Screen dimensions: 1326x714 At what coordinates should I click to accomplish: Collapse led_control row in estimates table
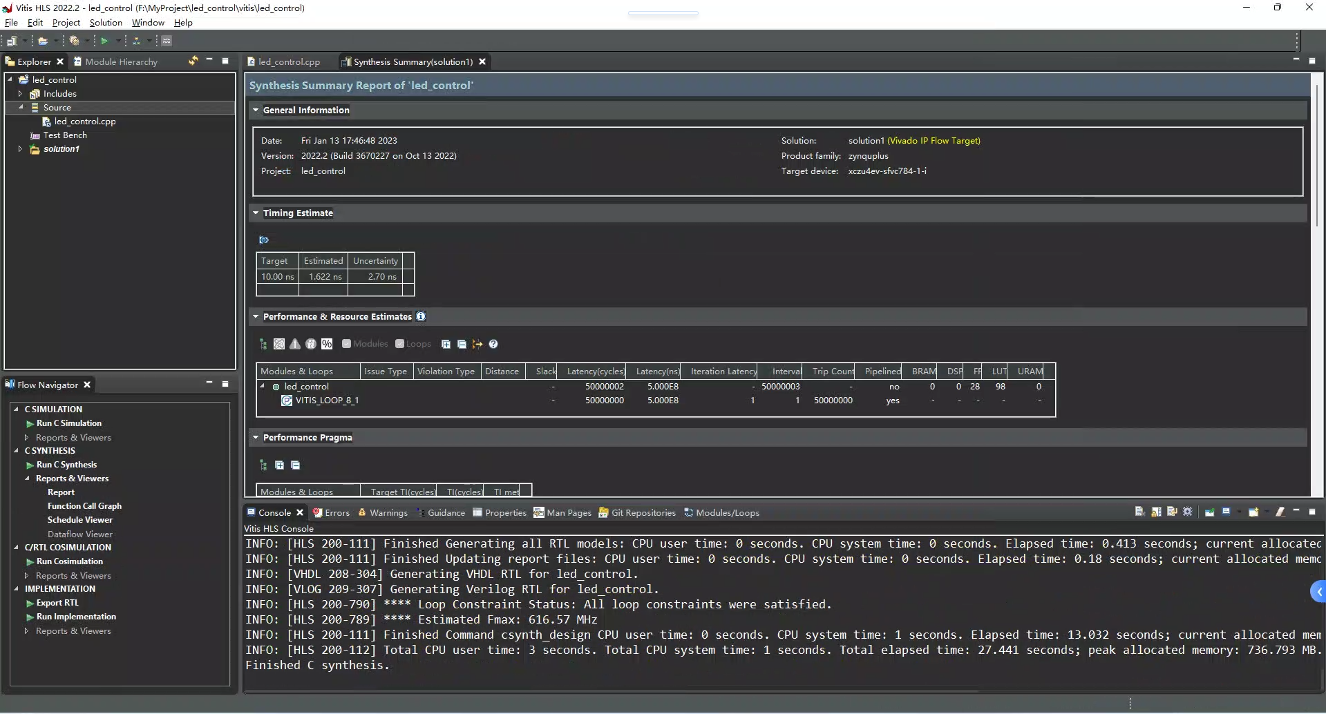pyautogui.click(x=263, y=386)
